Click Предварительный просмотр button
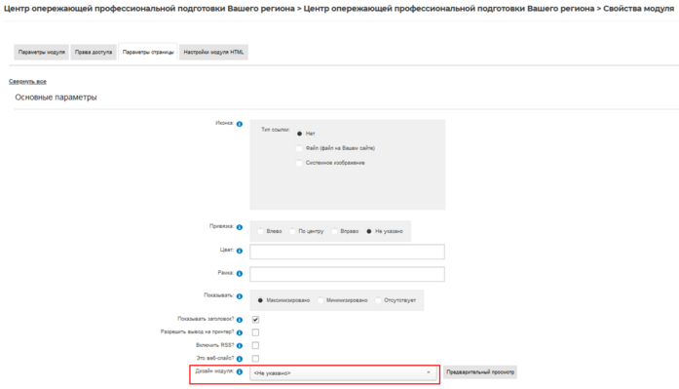679x389 pixels. click(x=480, y=372)
